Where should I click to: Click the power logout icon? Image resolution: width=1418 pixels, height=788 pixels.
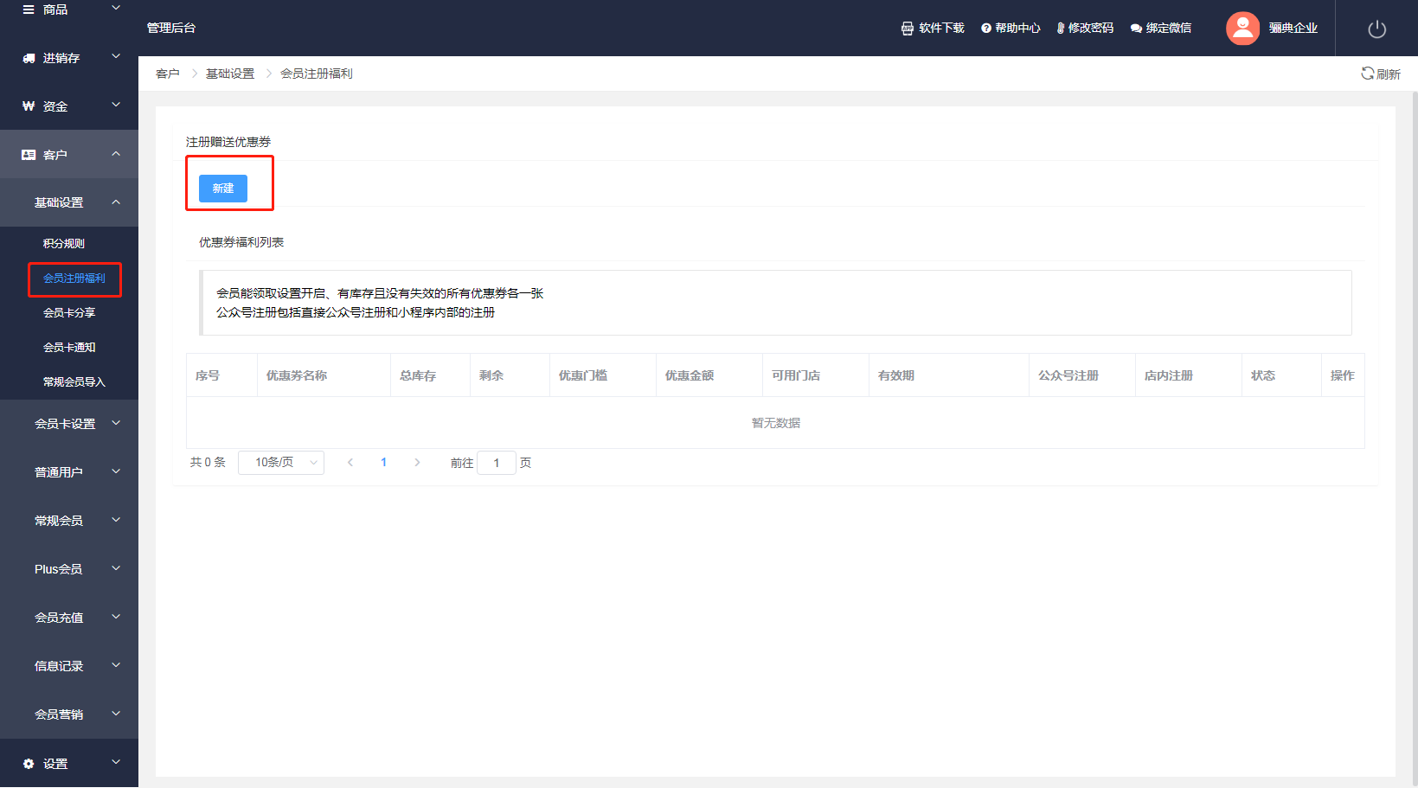coord(1376,29)
